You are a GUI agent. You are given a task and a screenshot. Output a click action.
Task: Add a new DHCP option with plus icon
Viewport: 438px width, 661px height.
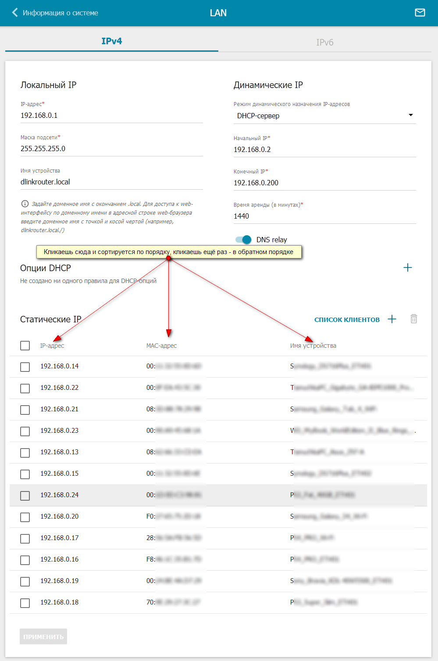[407, 268]
